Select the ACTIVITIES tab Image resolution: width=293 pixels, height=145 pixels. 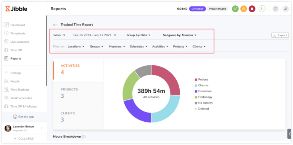click(78, 71)
